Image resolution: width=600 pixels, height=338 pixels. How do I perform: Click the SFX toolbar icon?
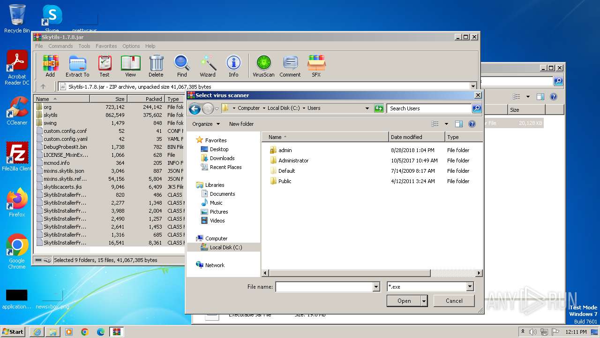[x=316, y=66]
